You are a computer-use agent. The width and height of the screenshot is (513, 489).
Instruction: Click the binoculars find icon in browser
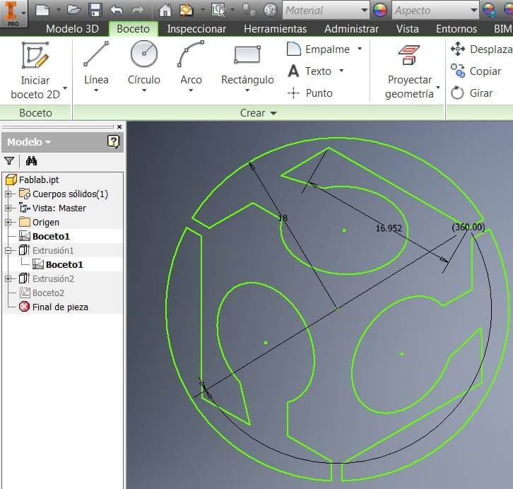tap(31, 161)
